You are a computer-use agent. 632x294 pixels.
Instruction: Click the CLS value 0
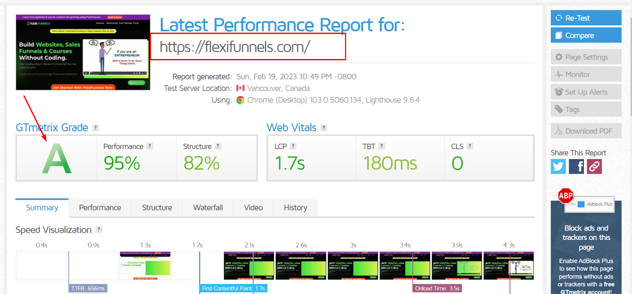pos(457,163)
